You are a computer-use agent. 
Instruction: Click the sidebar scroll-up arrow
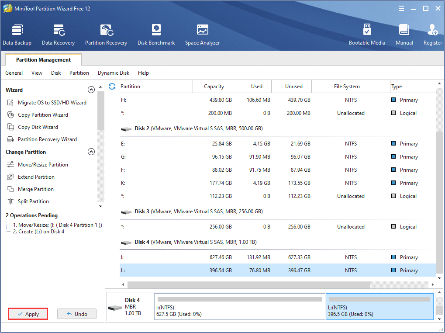[x=100, y=87]
